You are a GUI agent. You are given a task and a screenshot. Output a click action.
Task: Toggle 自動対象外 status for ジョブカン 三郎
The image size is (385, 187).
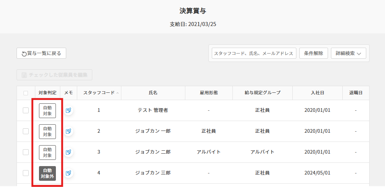coord(47,173)
